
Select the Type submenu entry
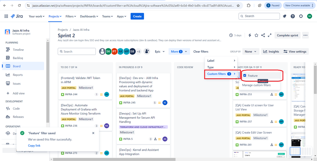point(221,67)
